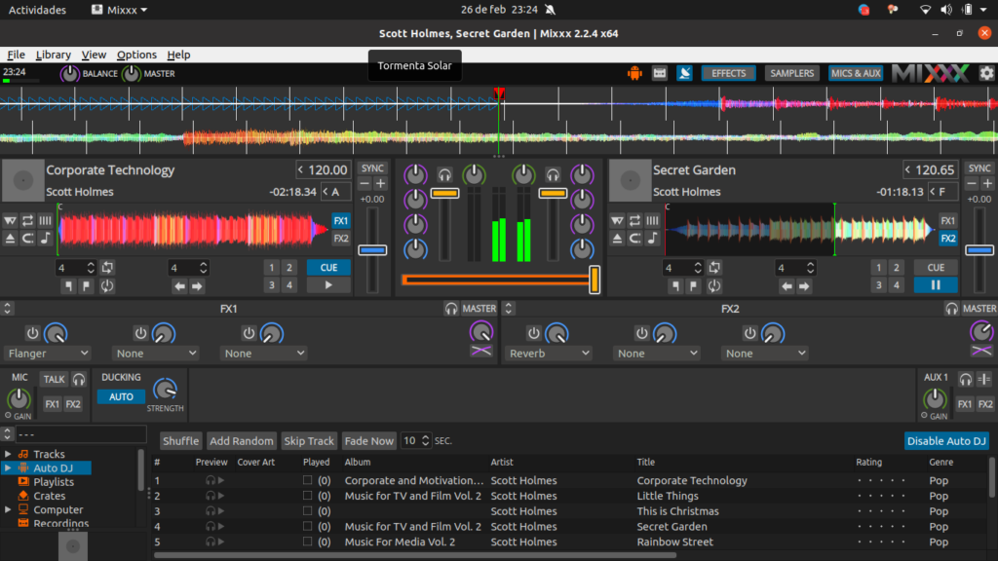The image size is (998, 561).
Task: Toggle deck 1 headphone pre-fader listen in the mixer
Action: coord(444,174)
